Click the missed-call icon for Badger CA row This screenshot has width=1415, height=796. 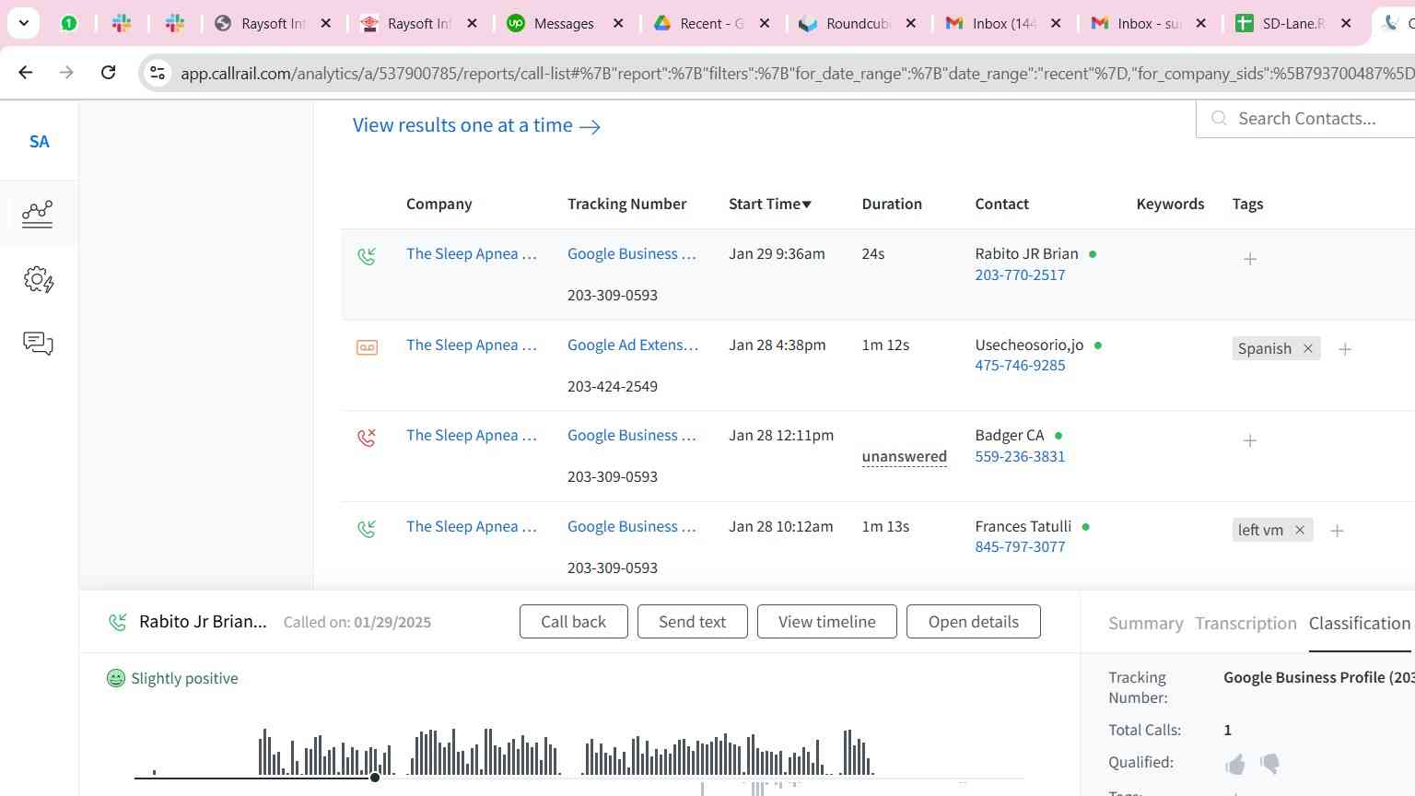click(367, 437)
